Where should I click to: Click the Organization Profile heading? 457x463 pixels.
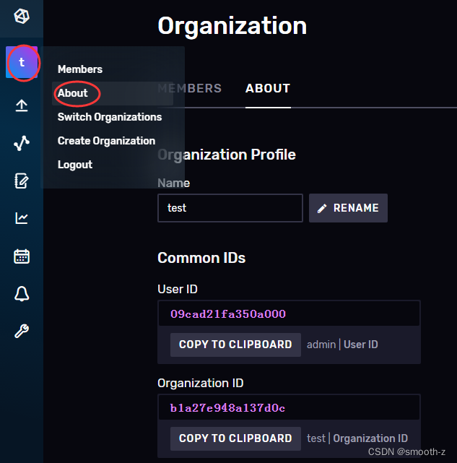coord(227,155)
